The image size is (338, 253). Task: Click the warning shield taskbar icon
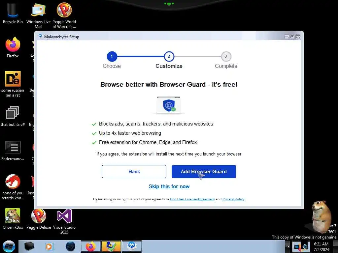tap(111, 246)
